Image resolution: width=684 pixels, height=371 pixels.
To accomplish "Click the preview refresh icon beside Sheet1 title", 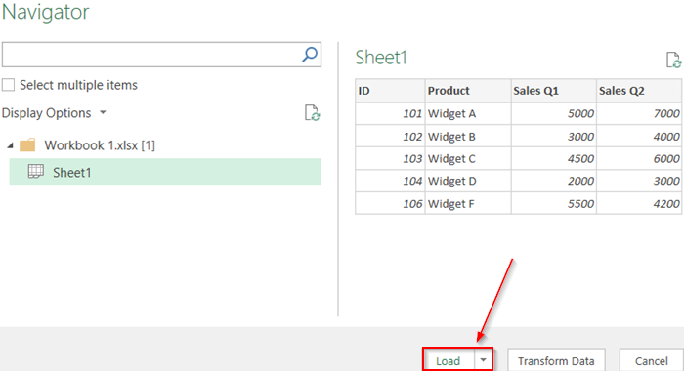I will point(673,61).
